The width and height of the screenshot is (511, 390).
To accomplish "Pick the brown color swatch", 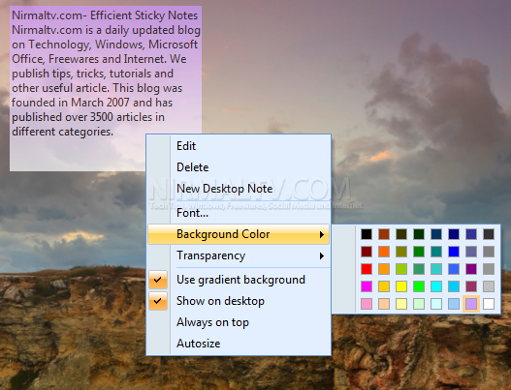I will (384, 234).
